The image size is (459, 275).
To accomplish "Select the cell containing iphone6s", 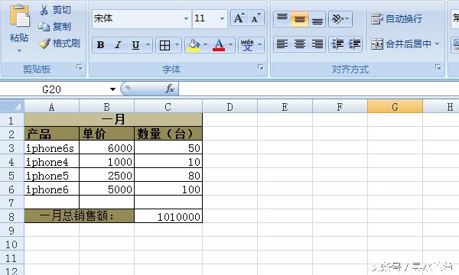I will click(52, 148).
